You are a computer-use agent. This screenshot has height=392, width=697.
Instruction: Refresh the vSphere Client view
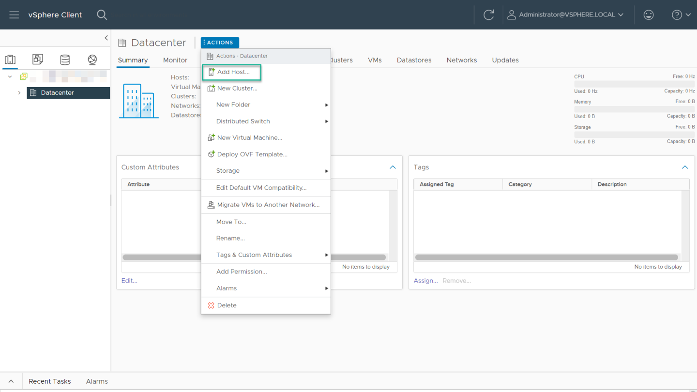click(488, 15)
